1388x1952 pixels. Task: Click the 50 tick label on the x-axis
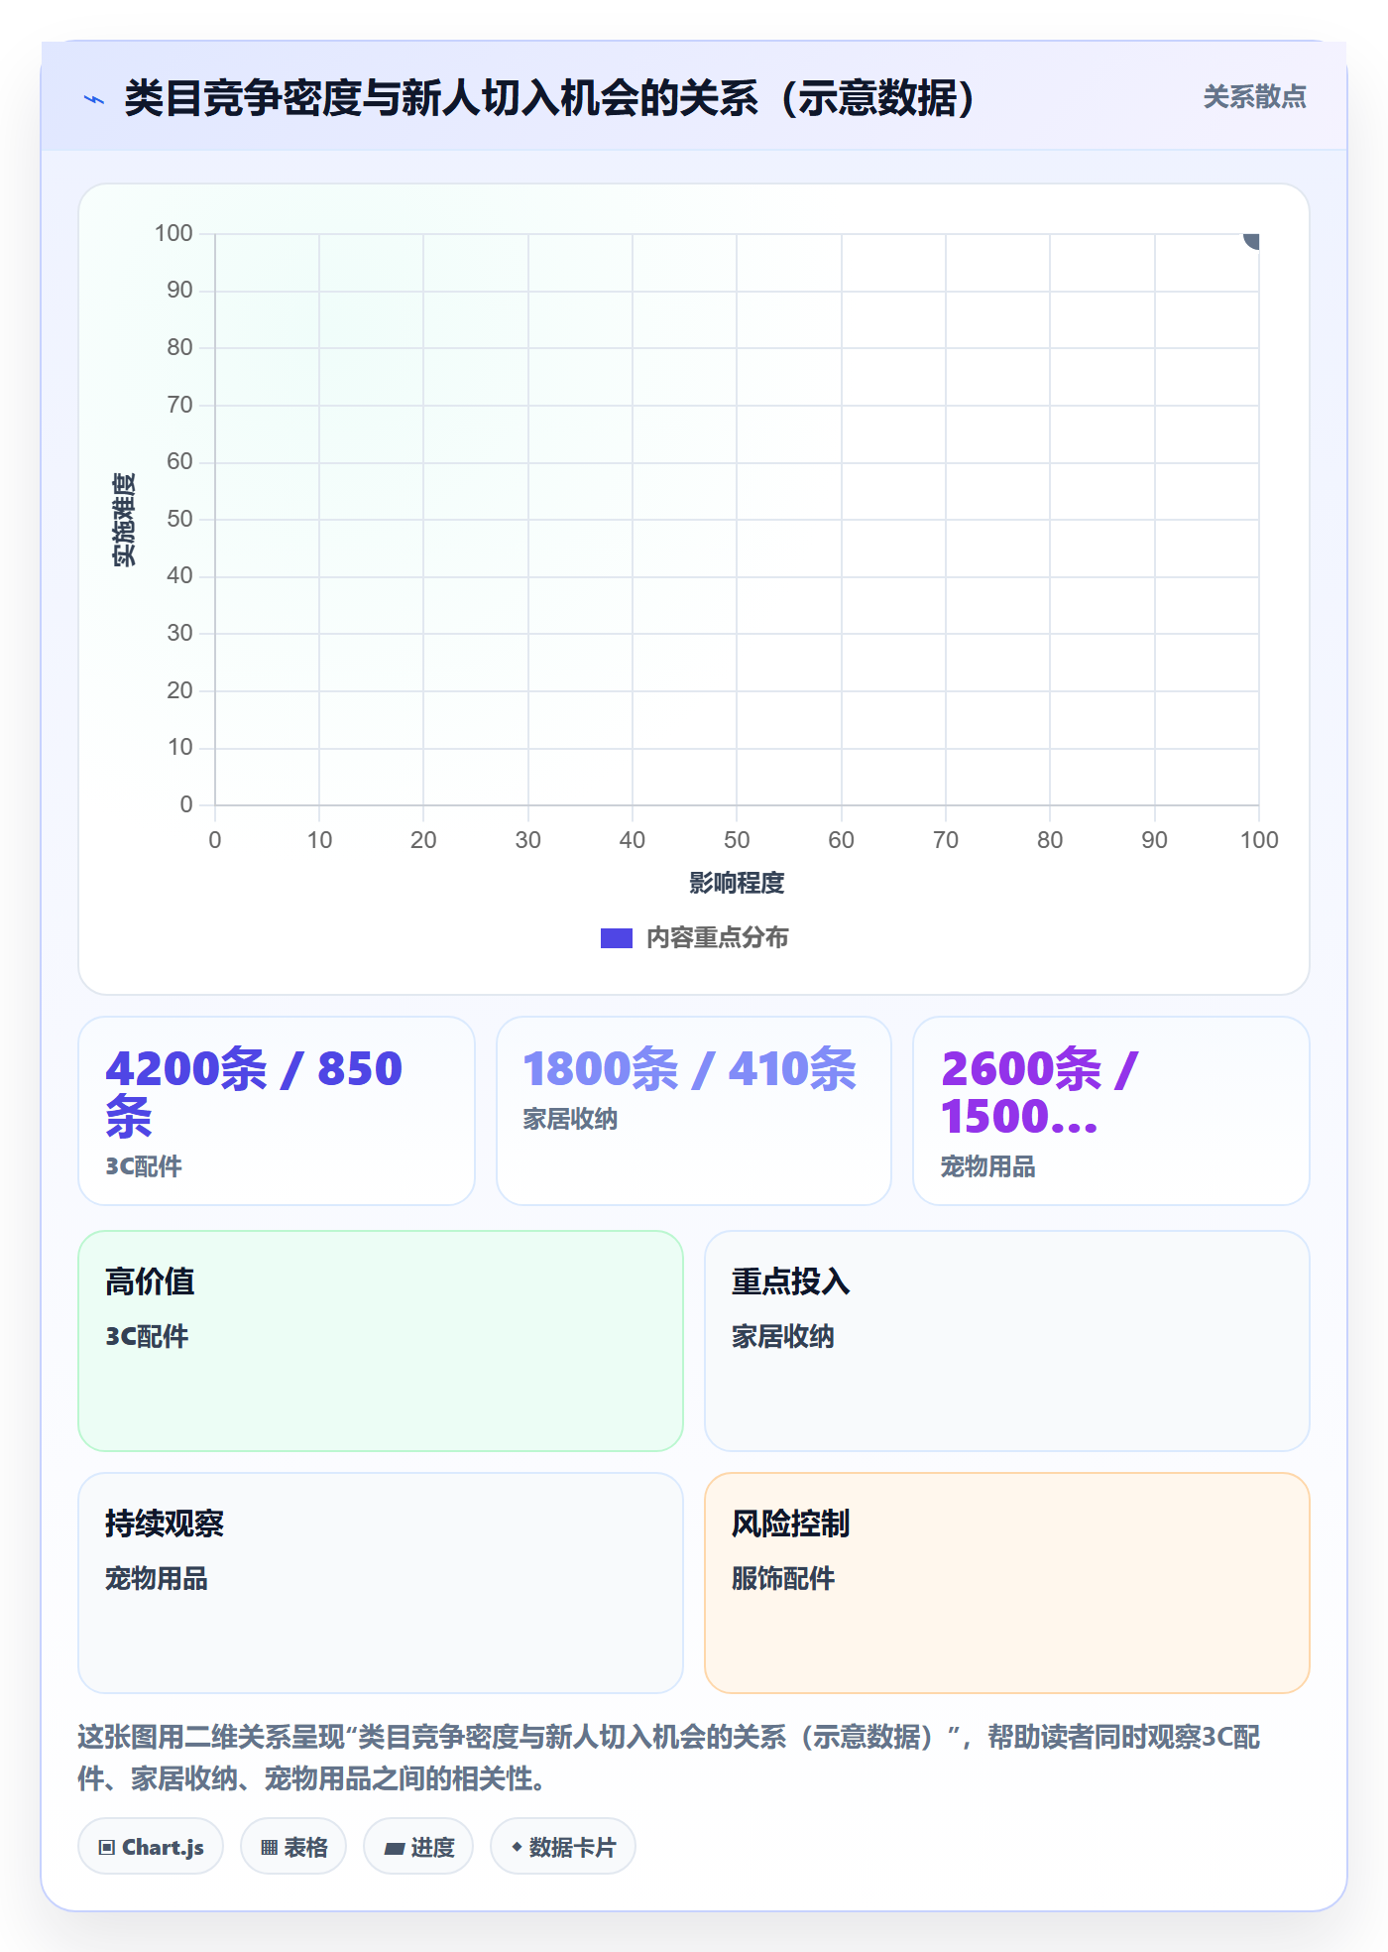point(737,840)
